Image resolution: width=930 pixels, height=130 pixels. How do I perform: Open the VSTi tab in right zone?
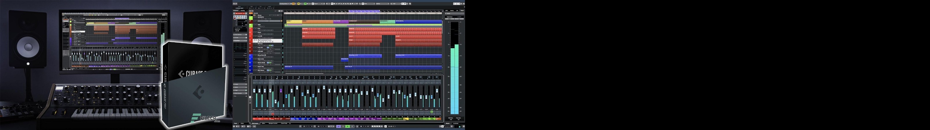[447, 10]
